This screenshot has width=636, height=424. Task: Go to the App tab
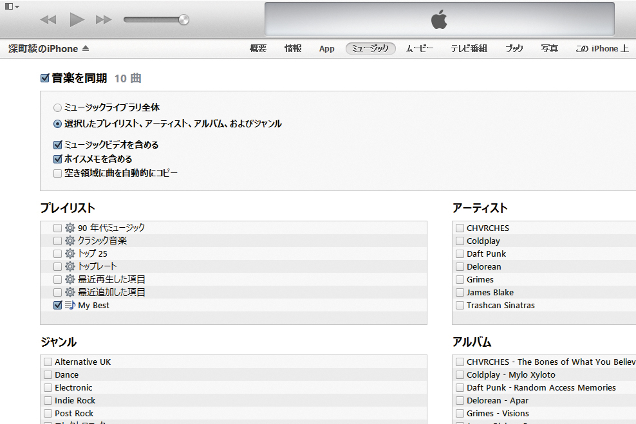click(327, 49)
